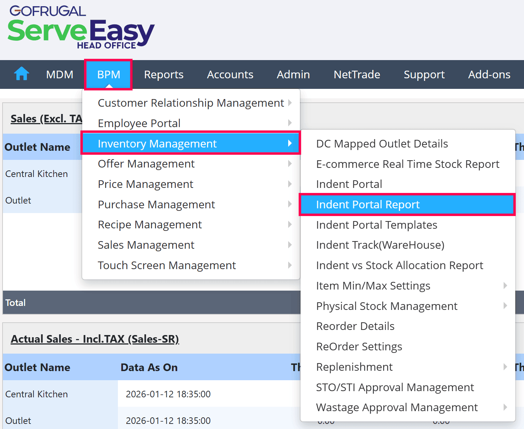This screenshot has width=524, height=429.
Task: Select DC Mapped Outlet Details
Action: tap(408, 143)
